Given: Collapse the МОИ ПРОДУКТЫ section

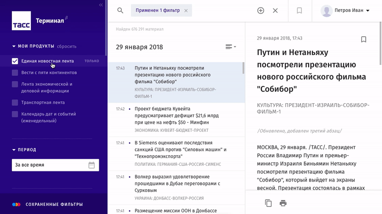Looking at the screenshot, I should click(14, 46).
